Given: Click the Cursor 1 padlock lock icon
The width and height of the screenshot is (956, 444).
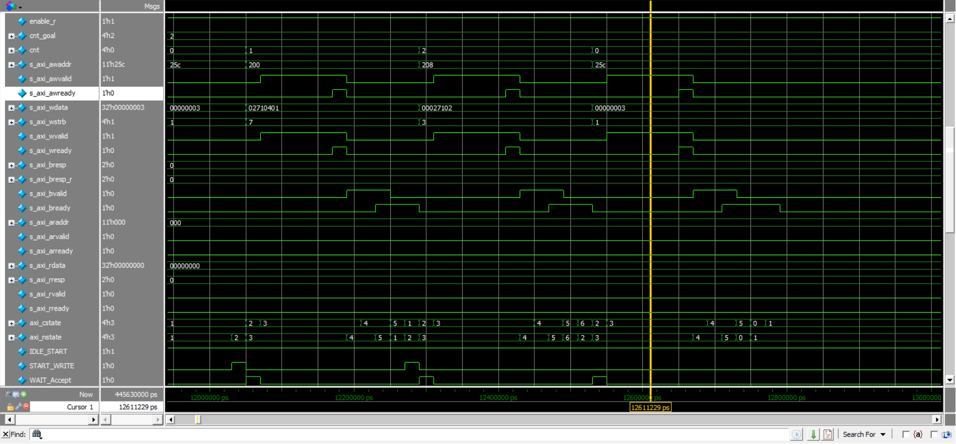Looking at the screenshot, I should tap(10, 407).
